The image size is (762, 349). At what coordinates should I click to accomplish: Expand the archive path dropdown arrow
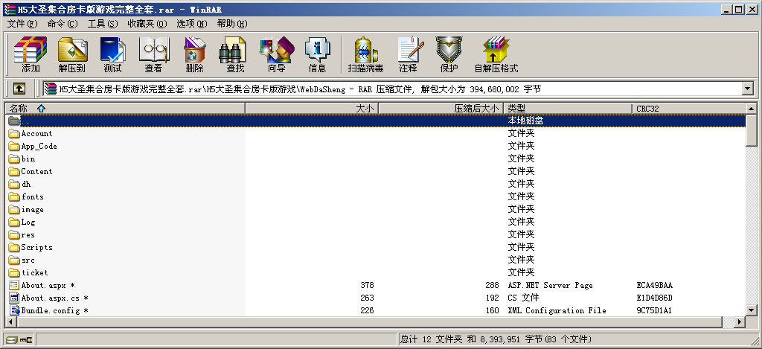coord(747,89)
